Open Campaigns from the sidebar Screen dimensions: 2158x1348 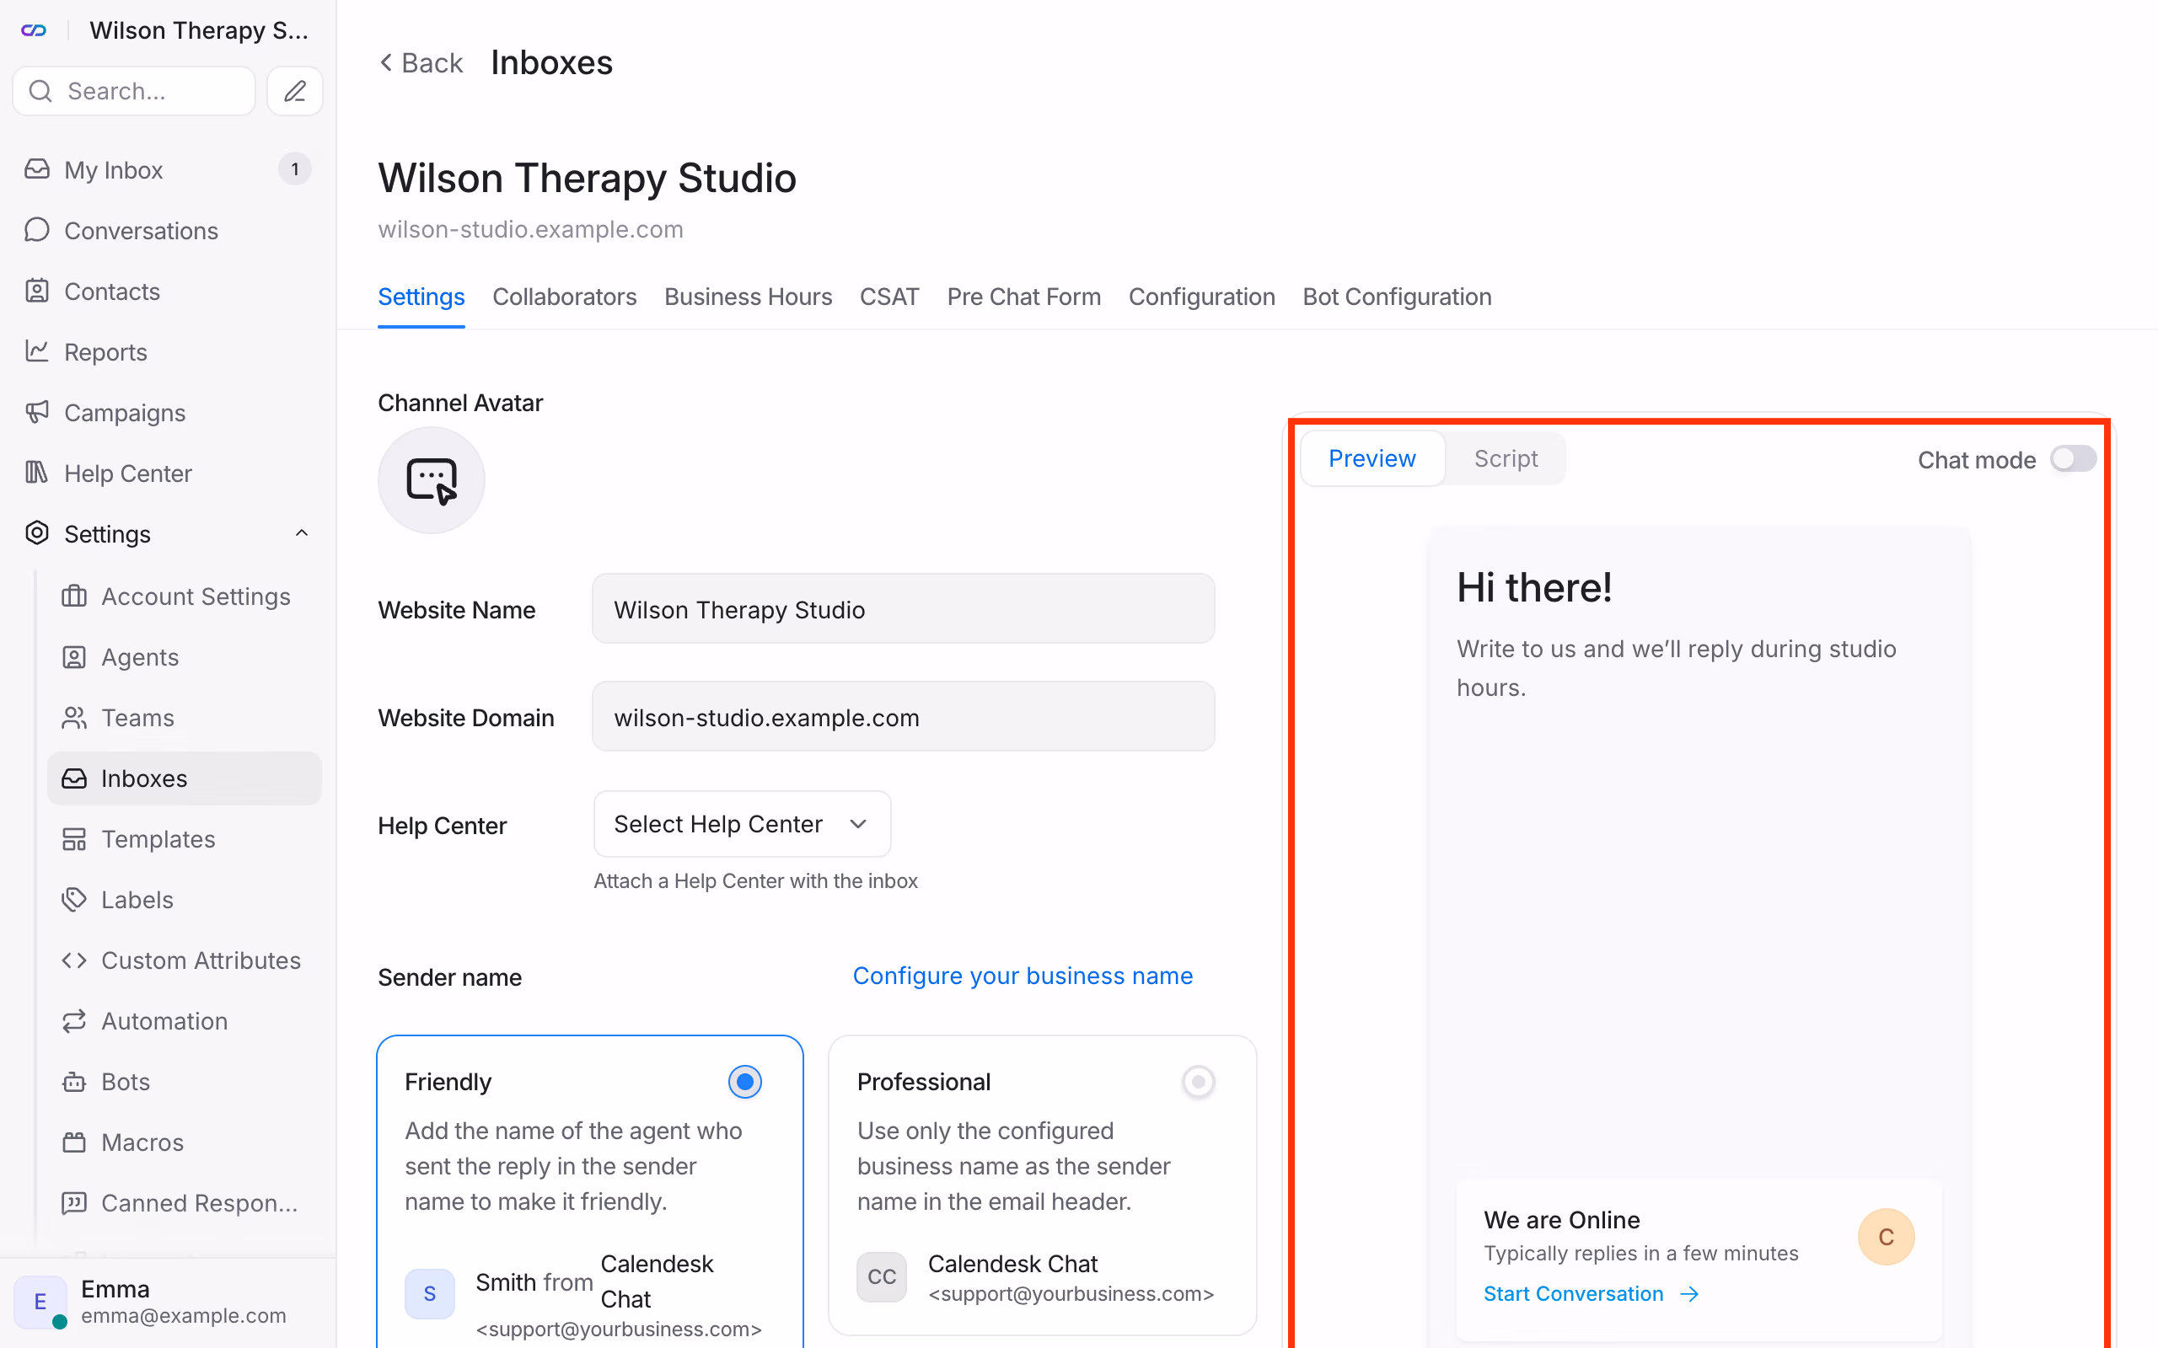pyautogui.click(x=168, y=412)
